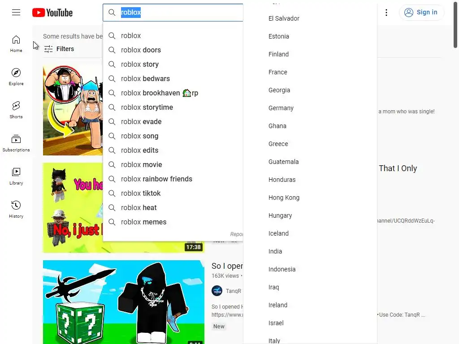459x344 pixels.
Task: Open the Home sidebar item
Action: click(x=16, y=44)
